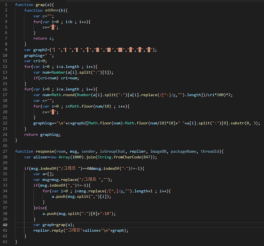Click line number 9 in the gutter
This screenshot has width=264, height=246.
pyautogui.click(x=6, y=50)
